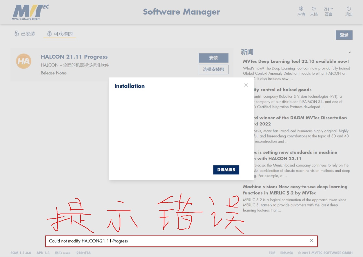Screen dimensions: 363x257
Task: Close the Installation dialog with X
Action: [x=246, y=85]
